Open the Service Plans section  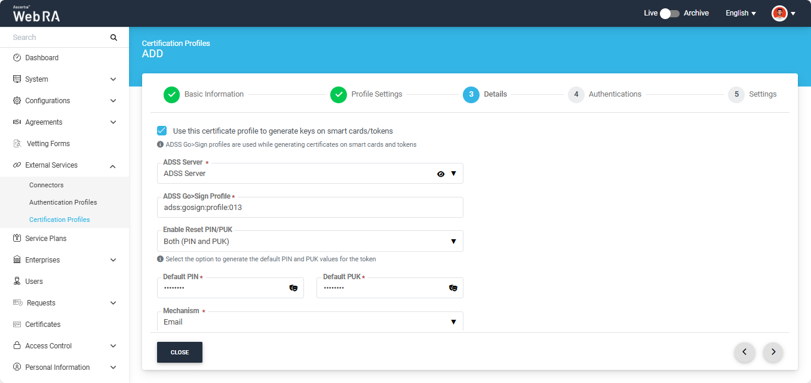click(x=45, y=239)
